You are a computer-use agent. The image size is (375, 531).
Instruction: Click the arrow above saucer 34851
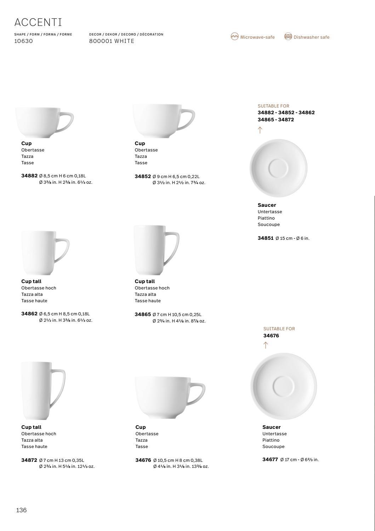[x=260, y=130]
